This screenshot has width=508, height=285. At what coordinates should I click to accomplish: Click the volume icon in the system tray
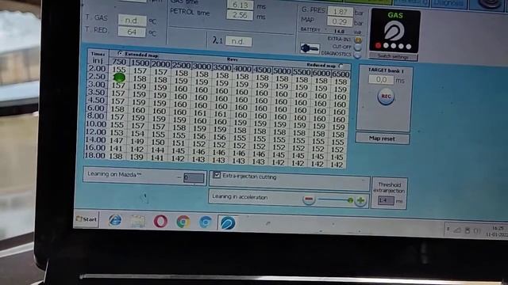click(x=477, y=230)
